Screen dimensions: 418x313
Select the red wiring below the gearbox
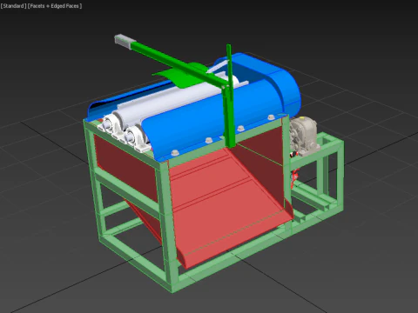pyautogui.click(x=295, y=176)
